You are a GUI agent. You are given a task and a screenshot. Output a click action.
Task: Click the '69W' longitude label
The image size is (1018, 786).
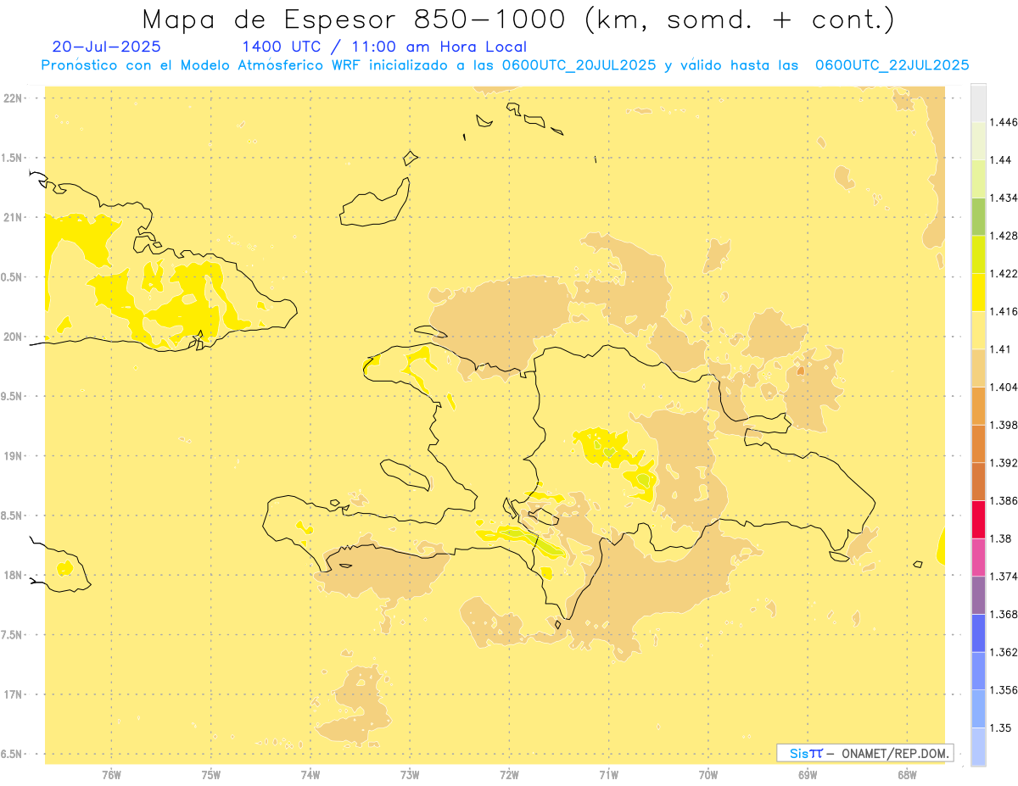tap(808, 774)
